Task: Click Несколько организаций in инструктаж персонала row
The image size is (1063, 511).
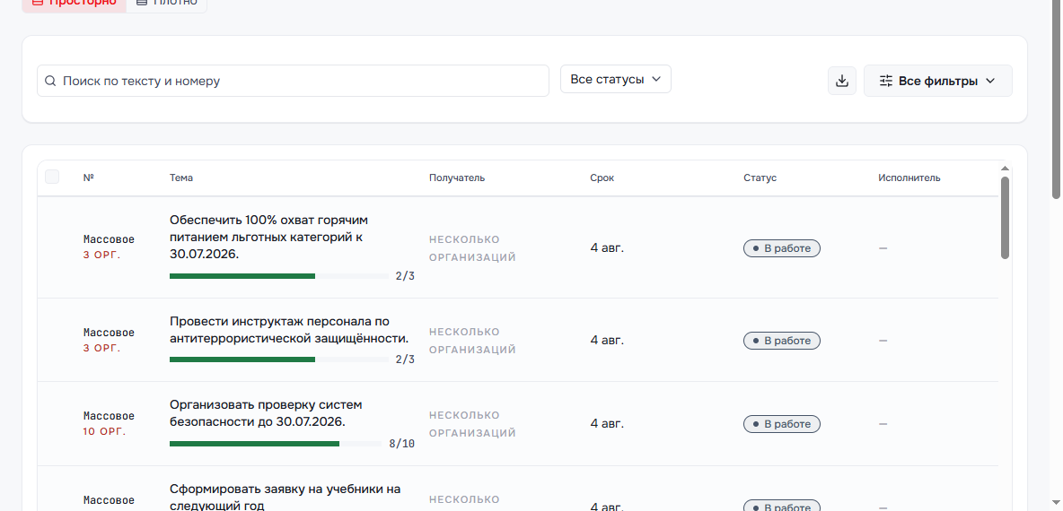Action: [x=472, y=341]
